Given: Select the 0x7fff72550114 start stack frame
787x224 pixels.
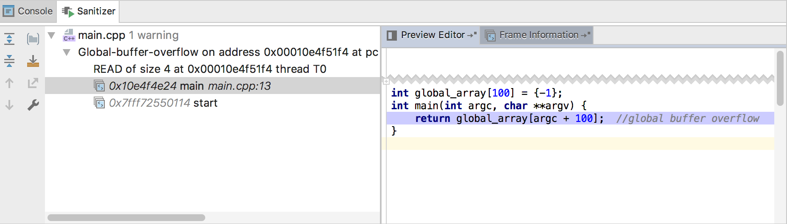Looking at the screenshot, I should pyautogui.click(x=163, y=103).
